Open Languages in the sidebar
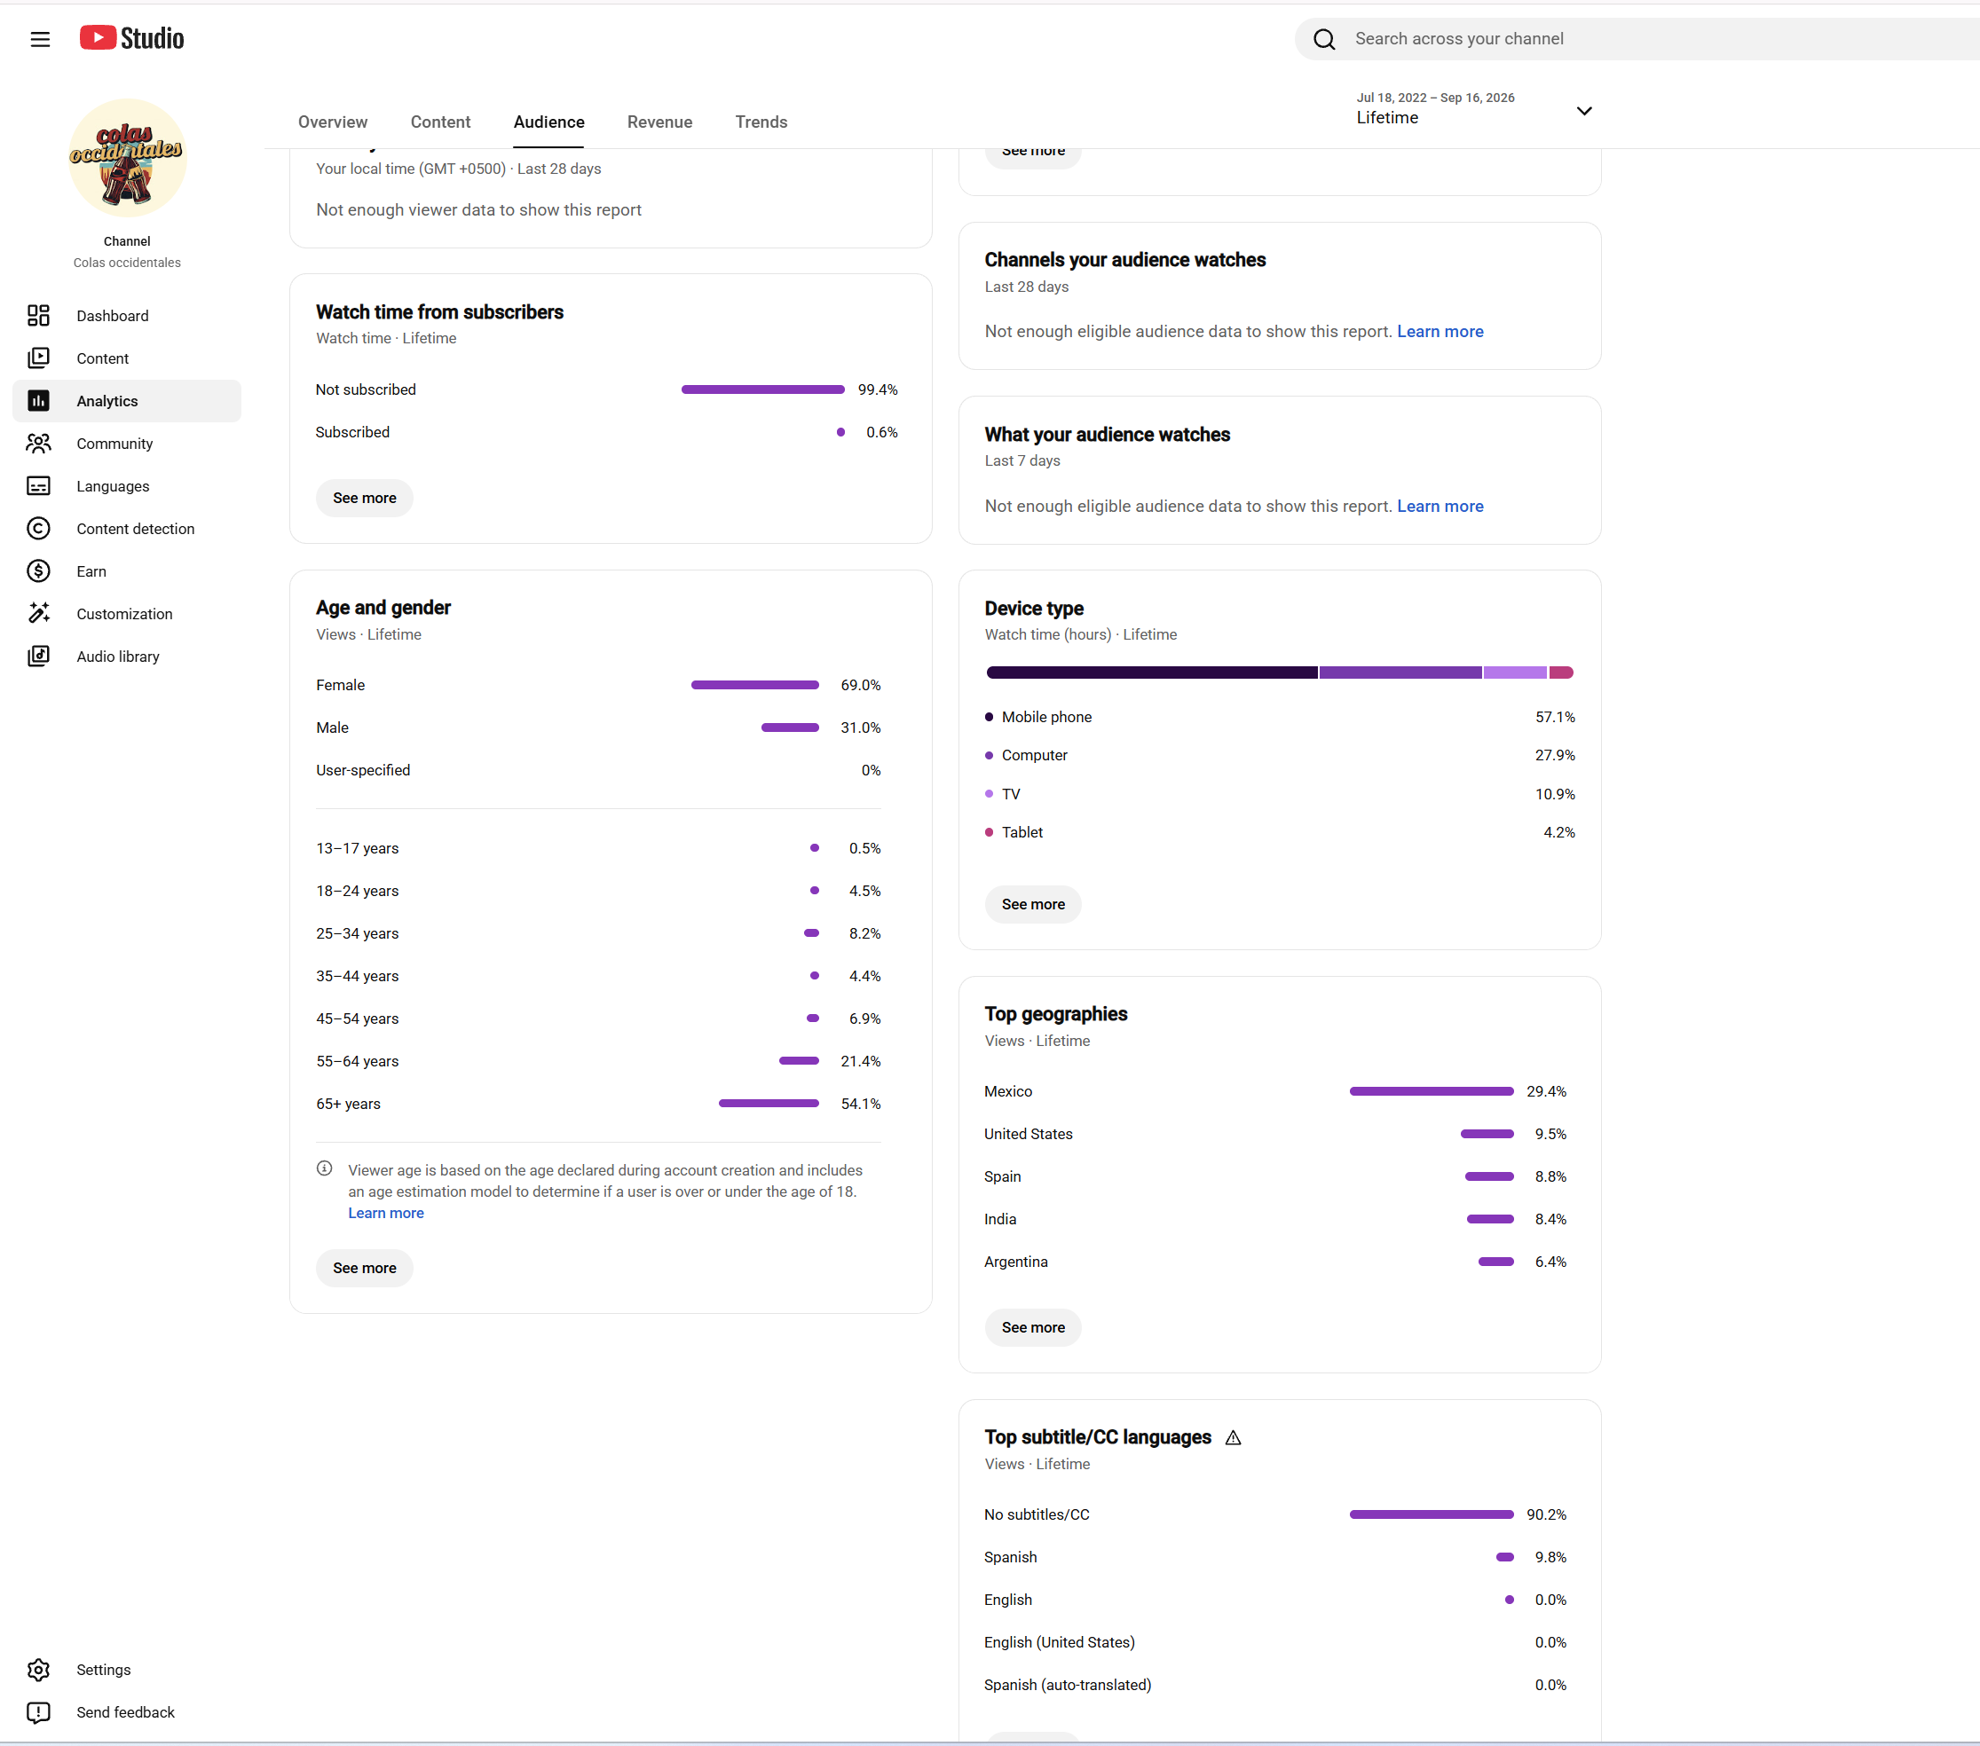Image resolution: width=1980 pixels, height=1746 pixels. 127,486
